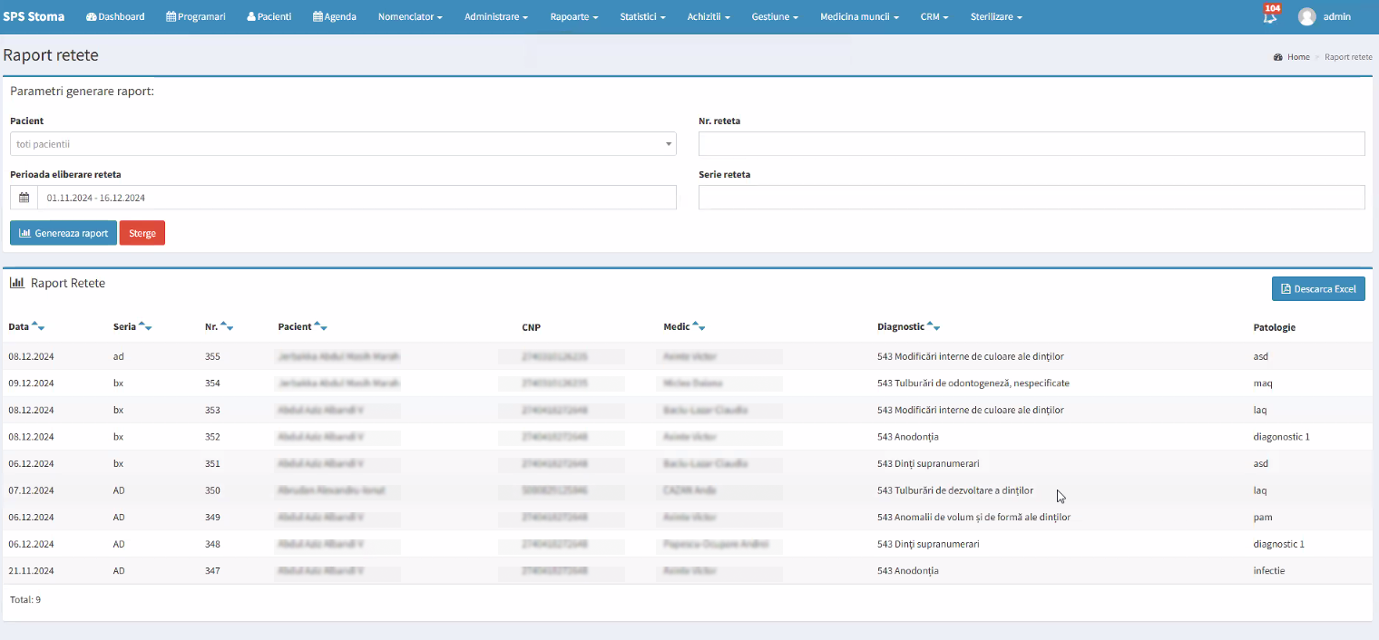Screen dimensions: 1379x640
Task: Click the calendar icon in Perioada eliberare reteta
Action: tap(23, 197)
